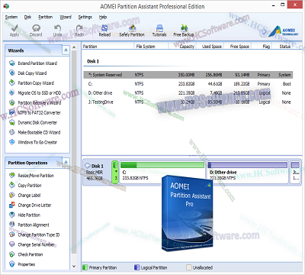Image resolution: width=305 pixels, height=275 pixels.
Task: Click the Primary Partition legend swatch
Action: (85, 267)
